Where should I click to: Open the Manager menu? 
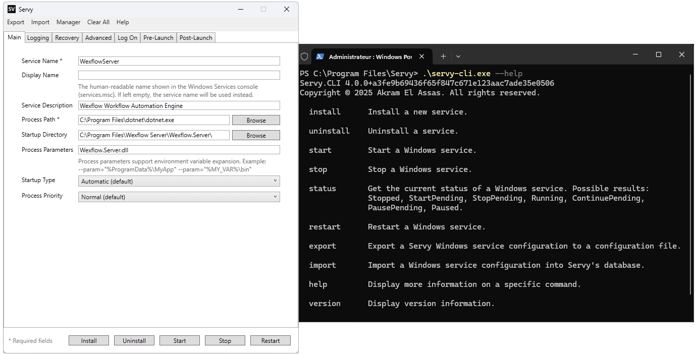(x=68, y=22)
